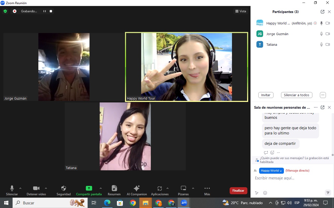This screenshot has height=208, width=334.
Task: Click Detener video button
Action: 36,190
